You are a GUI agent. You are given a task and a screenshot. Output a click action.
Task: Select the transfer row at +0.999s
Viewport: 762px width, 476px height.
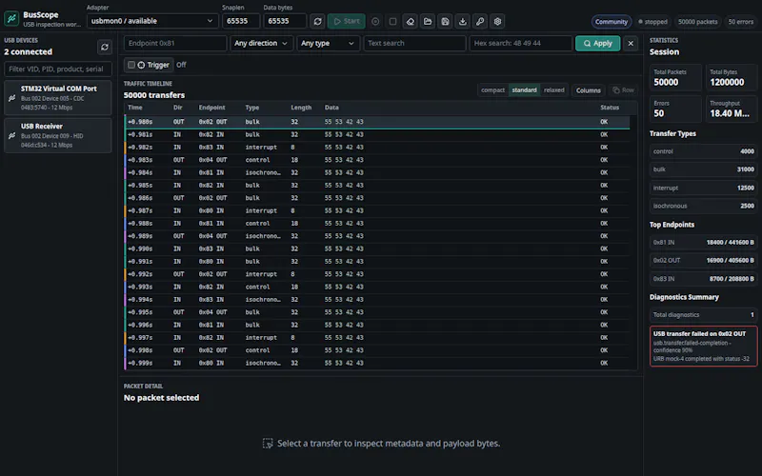coord(377,363)
